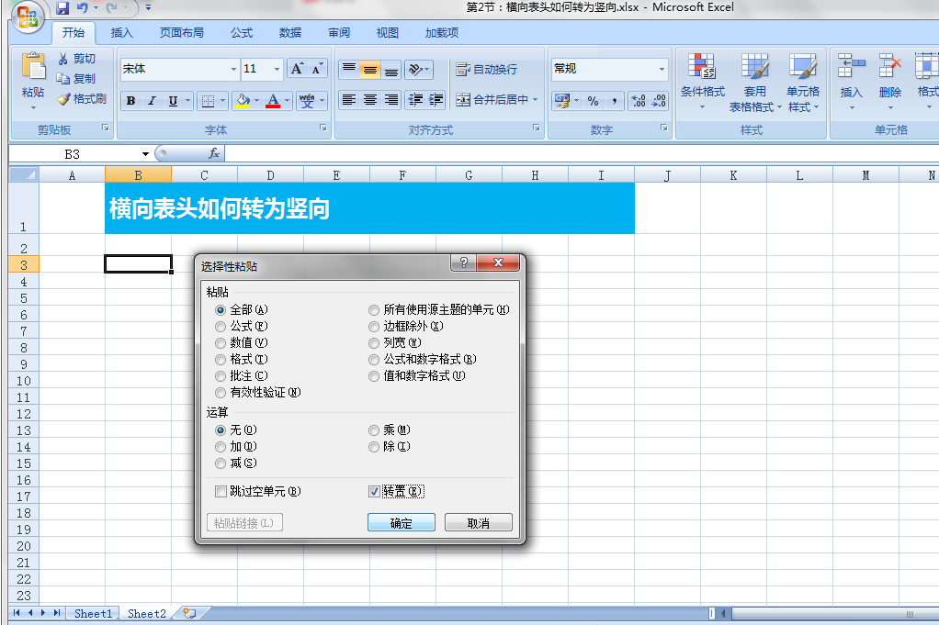
Task: Increase indent in alignment group
Action: pyautogui.click(x=436, y=99)
